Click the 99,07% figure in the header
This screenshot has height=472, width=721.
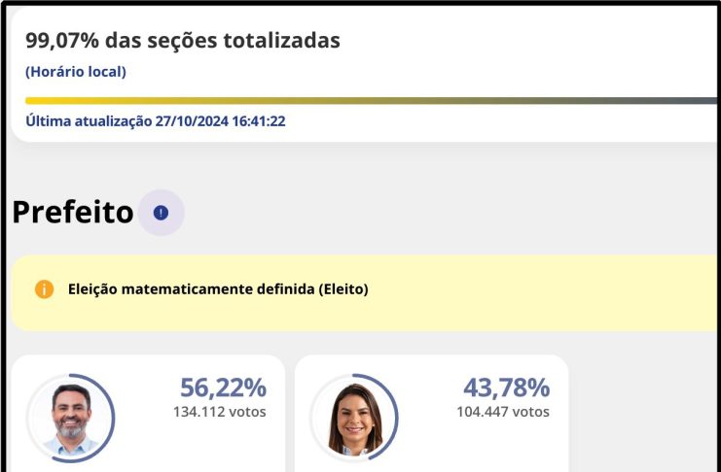[x=57, y=41]
